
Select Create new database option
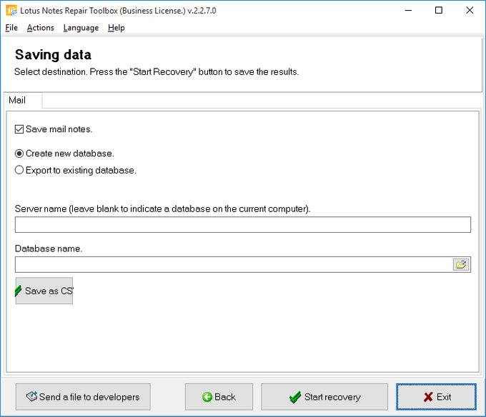[x=19, y=154]
